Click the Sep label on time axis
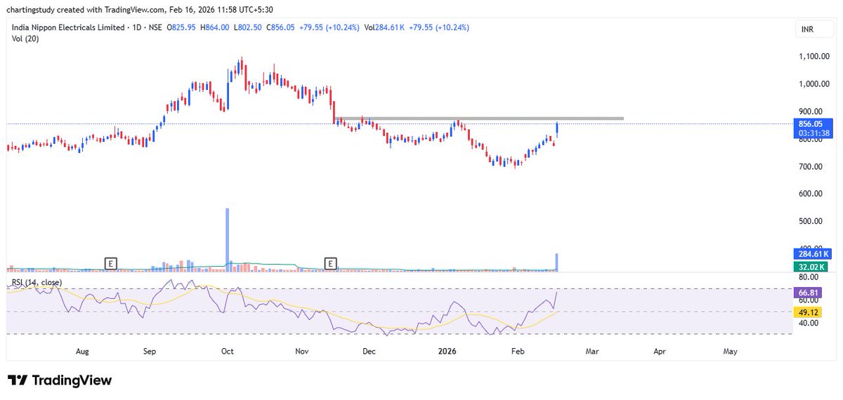 point(149,351)
